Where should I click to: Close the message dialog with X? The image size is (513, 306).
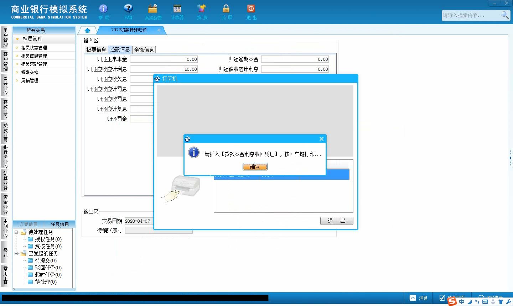point(321,139)
